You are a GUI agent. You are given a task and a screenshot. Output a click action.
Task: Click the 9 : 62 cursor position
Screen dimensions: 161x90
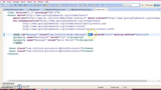[125, 87]
